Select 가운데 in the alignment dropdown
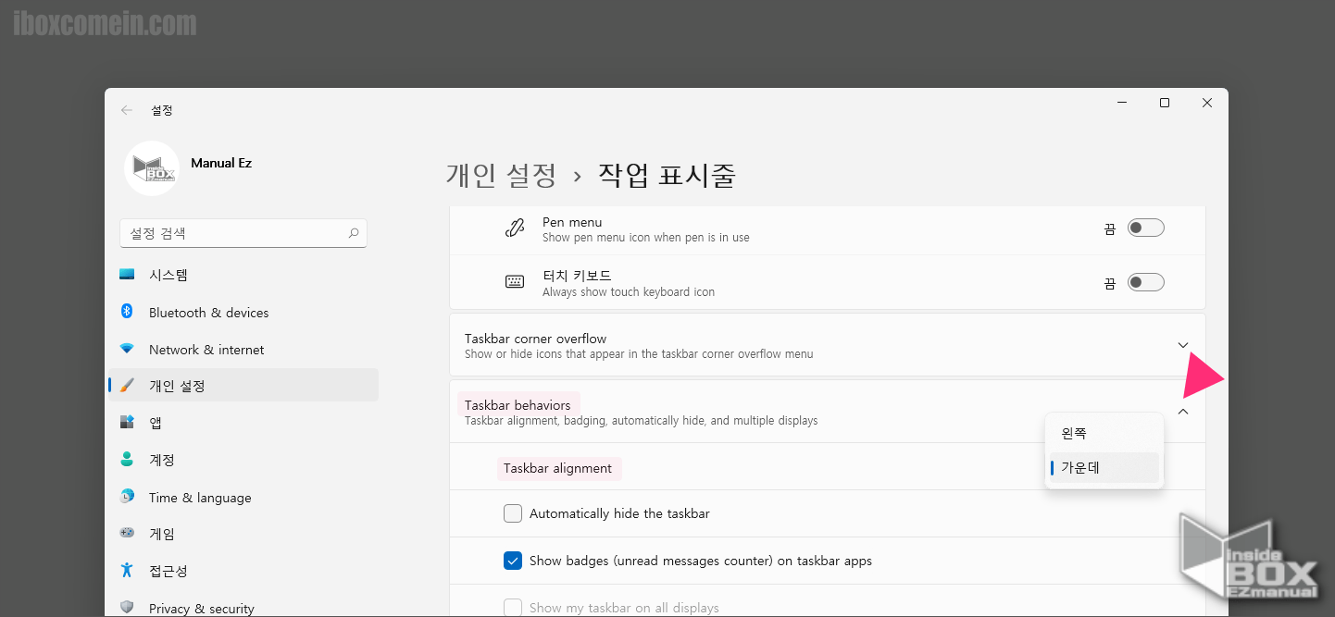The image size is (1335, 617). (x=1083, y=467)
